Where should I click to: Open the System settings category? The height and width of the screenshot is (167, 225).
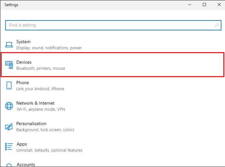point(112,45)
